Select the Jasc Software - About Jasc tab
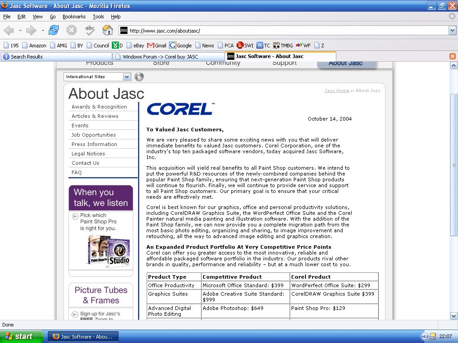The width and height of the screenshot is (458, 343). (280, 56)
